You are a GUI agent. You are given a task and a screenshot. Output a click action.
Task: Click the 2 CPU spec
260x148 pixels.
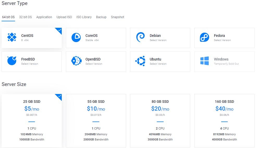(160, 128)
